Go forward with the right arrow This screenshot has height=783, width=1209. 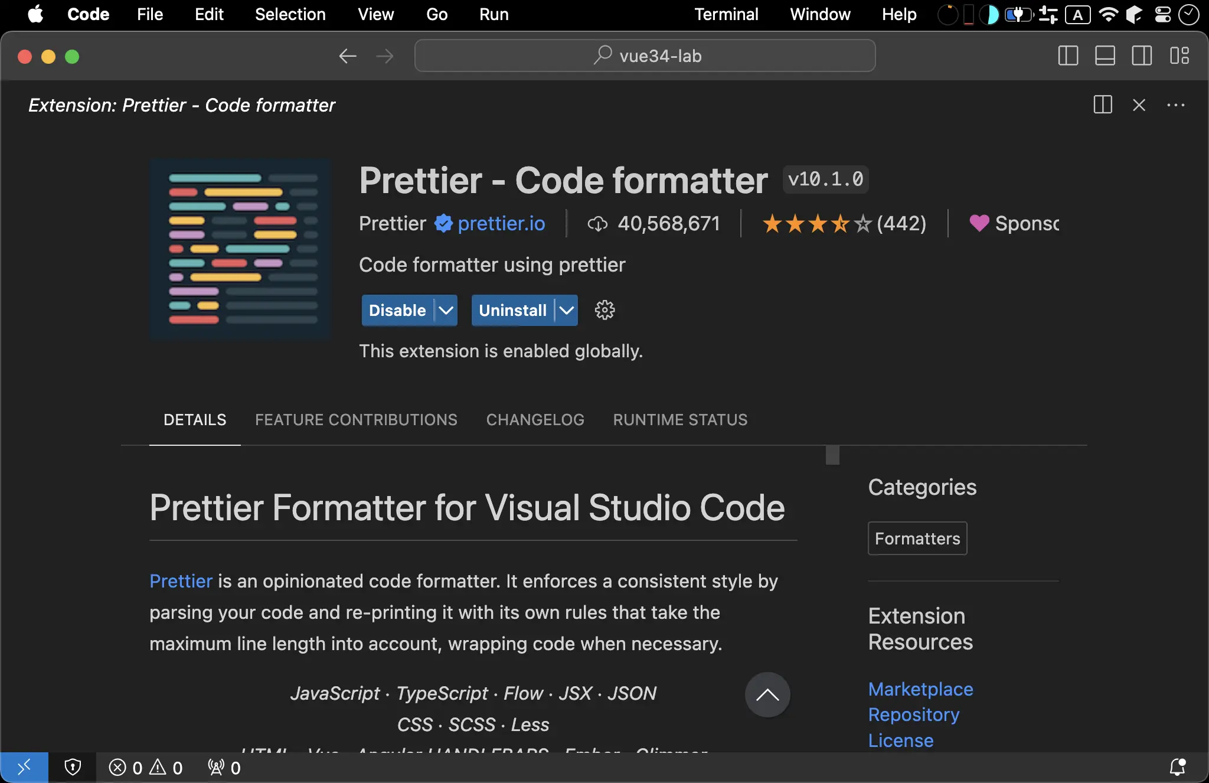(385, 56)
